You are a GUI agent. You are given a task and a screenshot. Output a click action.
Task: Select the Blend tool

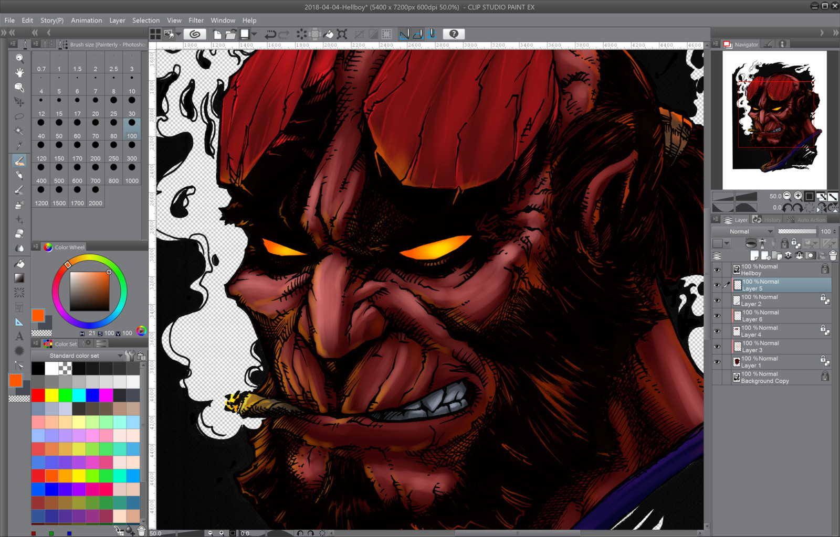click(x=19, y=248)
